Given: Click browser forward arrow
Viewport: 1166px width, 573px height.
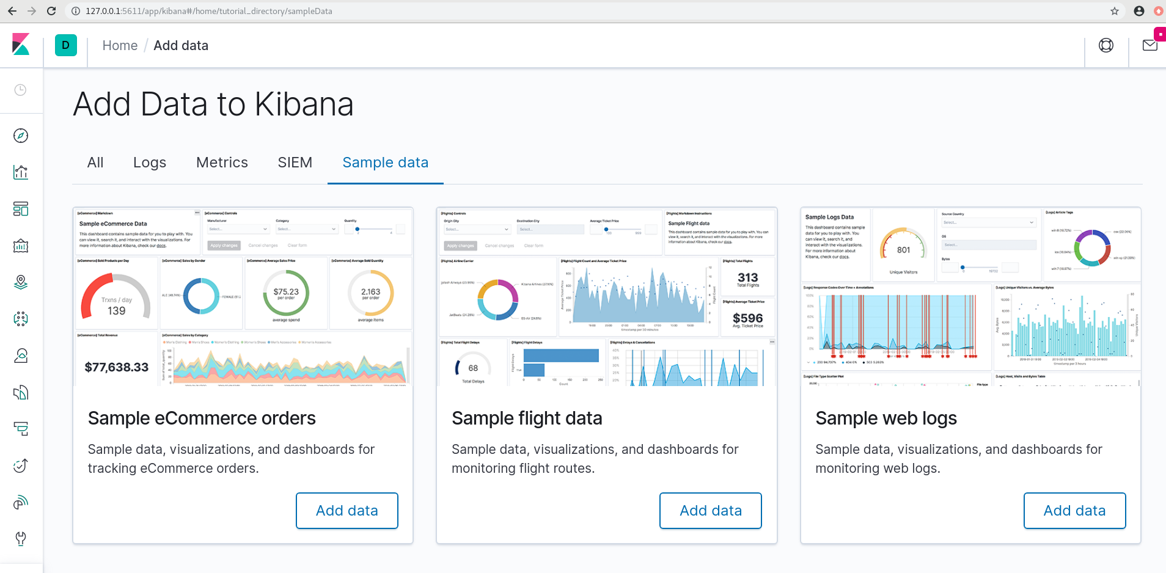Looking at the screenshot, I should [x=32, y=11].
